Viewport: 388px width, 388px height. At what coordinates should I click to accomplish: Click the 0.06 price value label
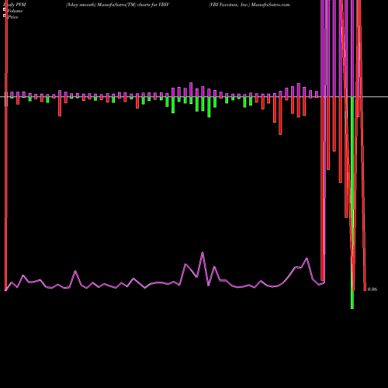tap(372, 289)
